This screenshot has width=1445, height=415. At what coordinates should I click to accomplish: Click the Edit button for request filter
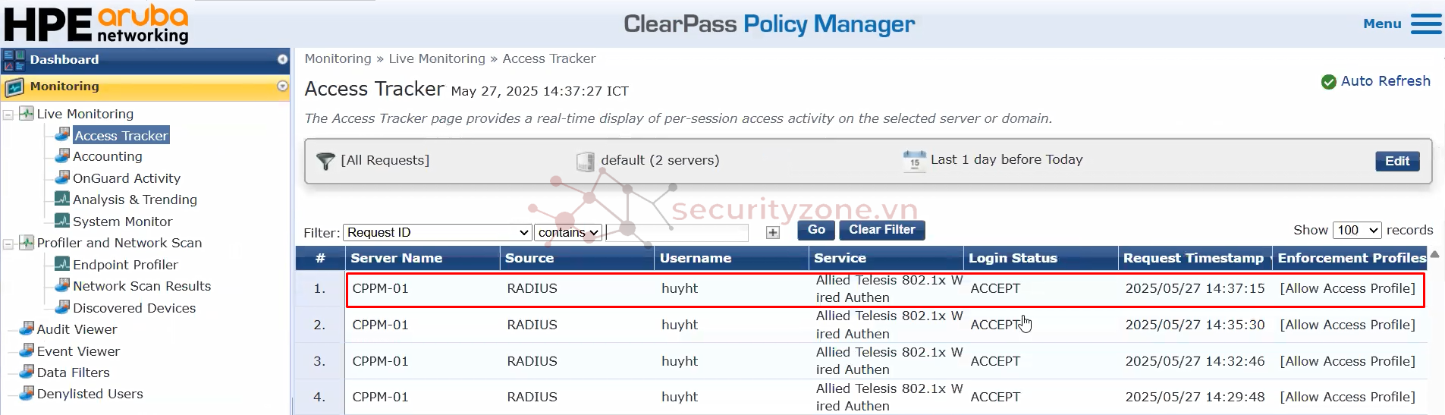tap(1397, 161)
